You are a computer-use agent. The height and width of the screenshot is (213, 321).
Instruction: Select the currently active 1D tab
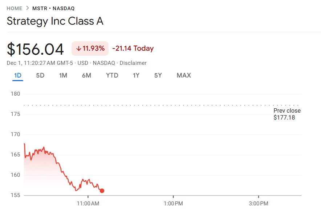17,75
